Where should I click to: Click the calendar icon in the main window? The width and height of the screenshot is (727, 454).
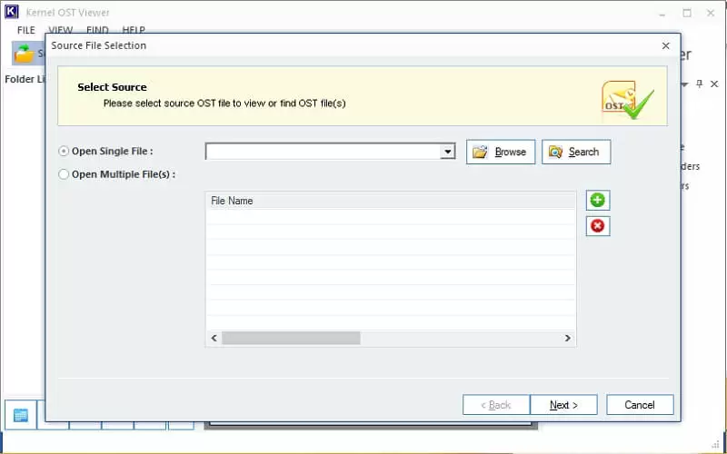coord(21,415)
